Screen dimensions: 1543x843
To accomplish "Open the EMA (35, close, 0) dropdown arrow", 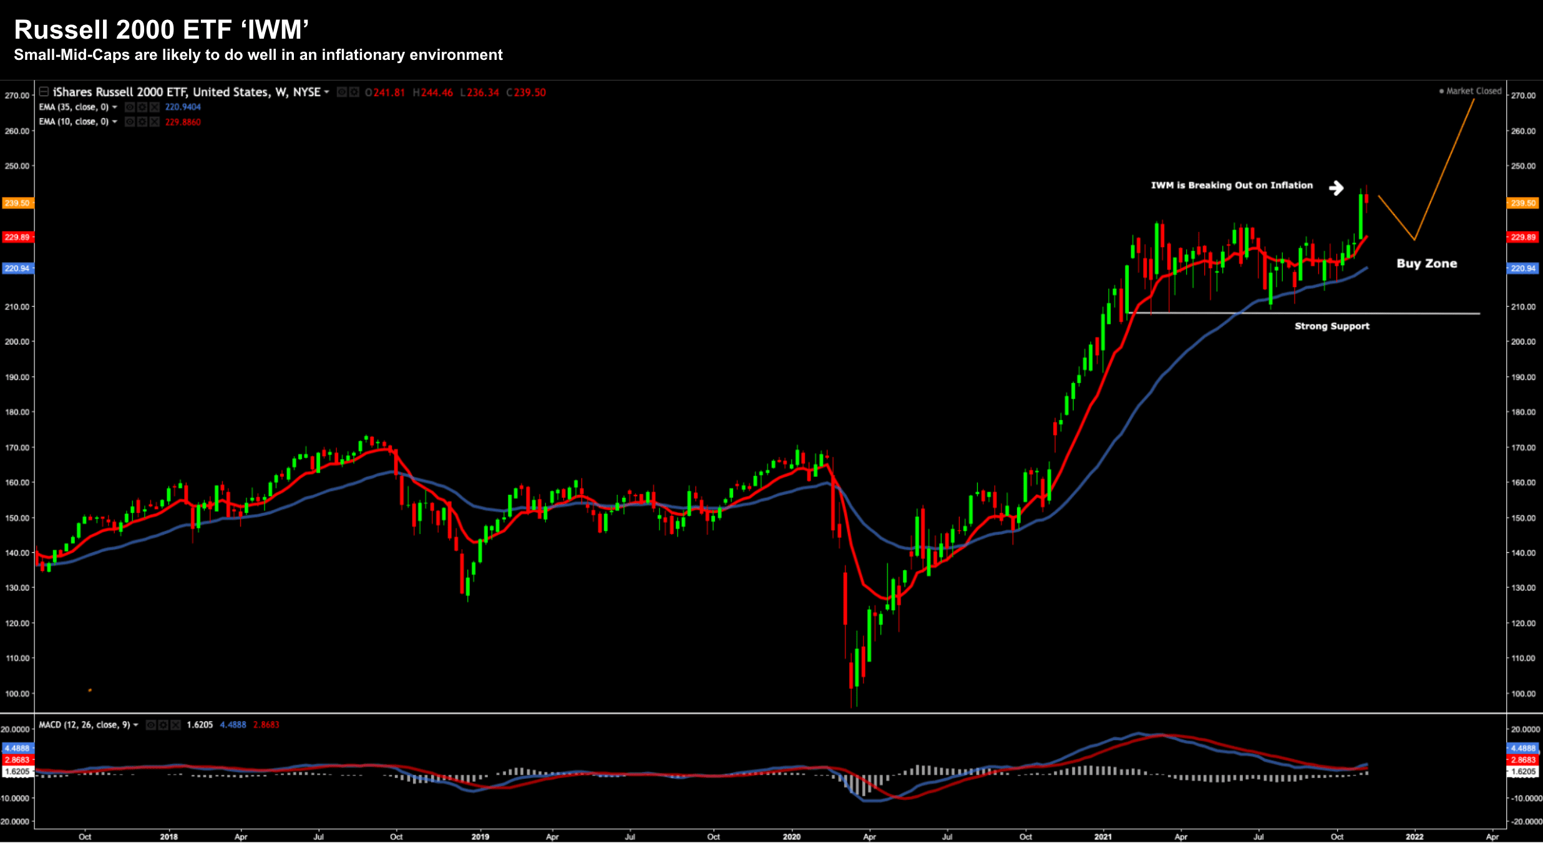I will coord(115,107).
